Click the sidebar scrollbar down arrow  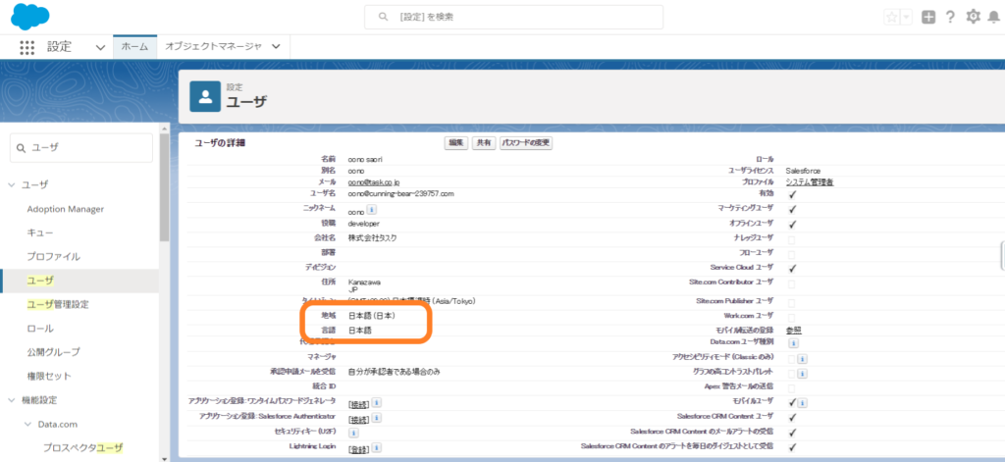[x=165, y=458]
